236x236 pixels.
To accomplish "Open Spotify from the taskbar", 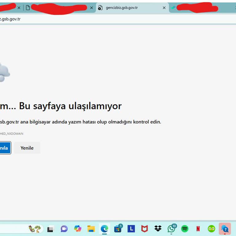I will pos(185,229).
